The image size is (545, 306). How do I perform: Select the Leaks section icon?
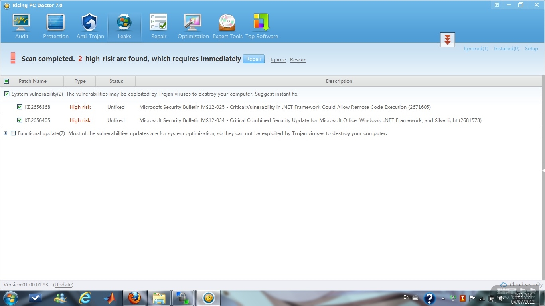[x=124, y=26]
